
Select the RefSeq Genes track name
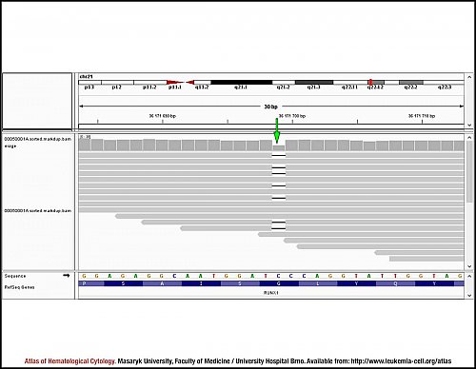19,287
